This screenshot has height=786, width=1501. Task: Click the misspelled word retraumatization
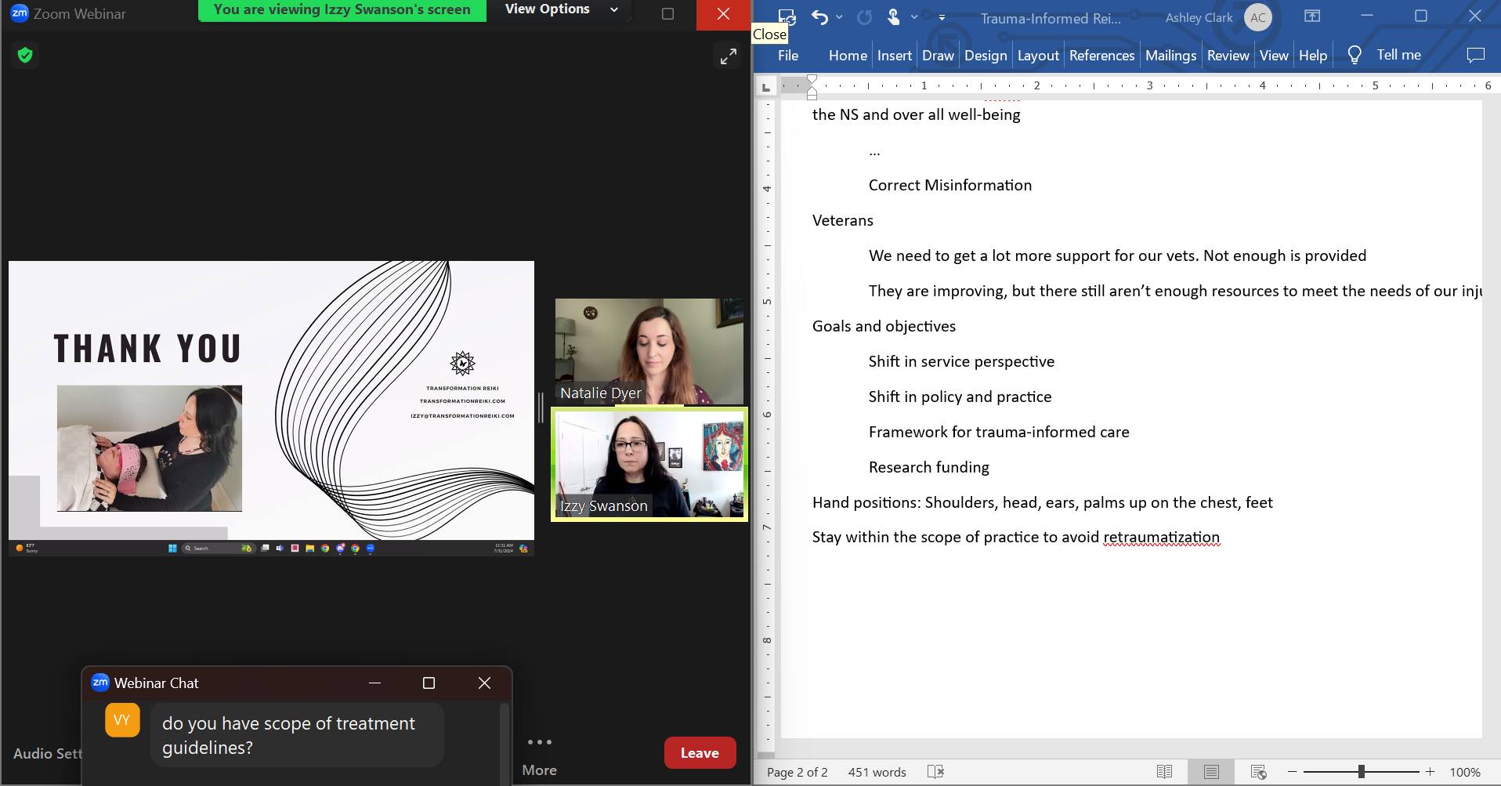pyautogui.click(x=1161, y=537)
